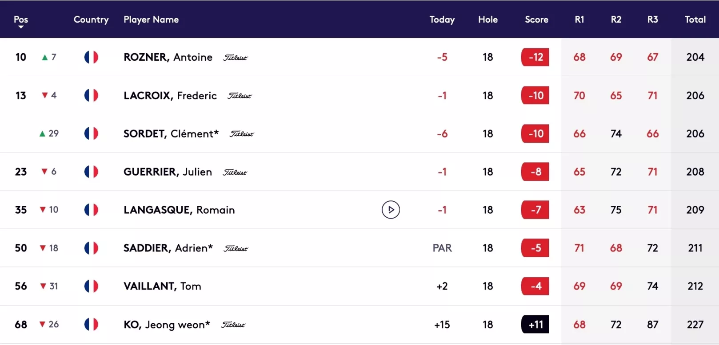The height and width of the screenshot is (345, 719).
Task: Open VAILLANT, Tom player profile
Action: click(x=162, y=286)
